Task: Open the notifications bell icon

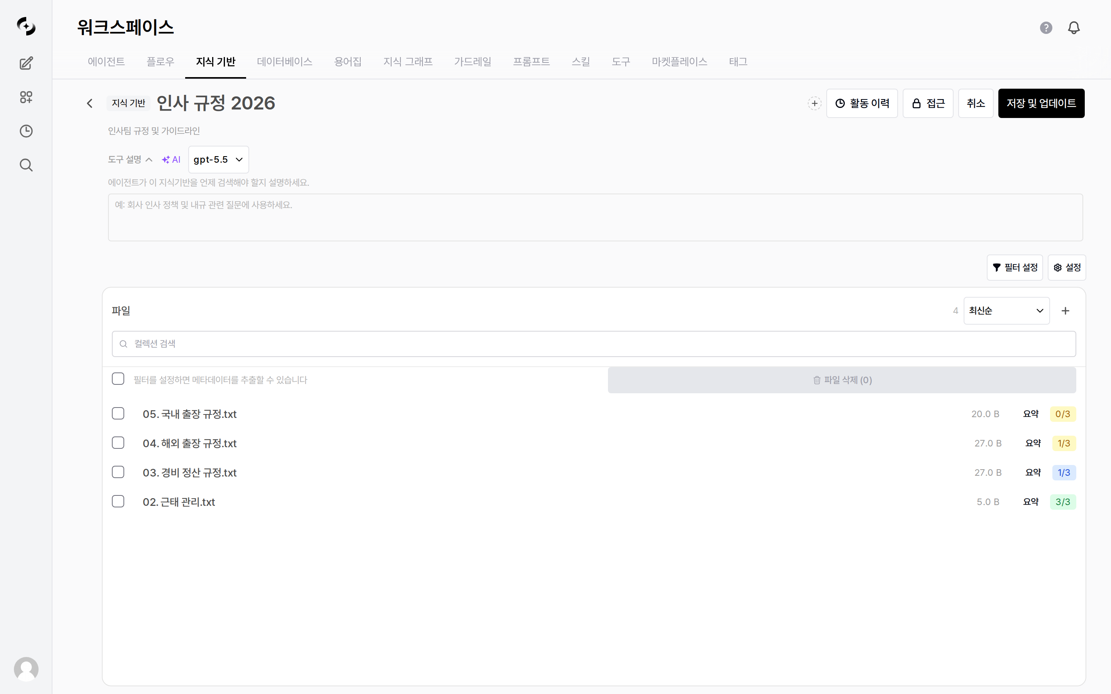Action: pyautogui.click(x=1074, y=27)
